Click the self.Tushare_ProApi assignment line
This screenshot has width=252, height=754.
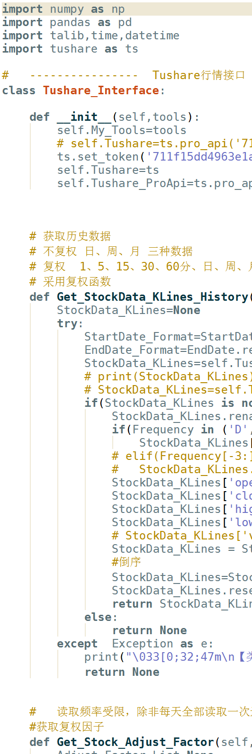pos(154,183)
